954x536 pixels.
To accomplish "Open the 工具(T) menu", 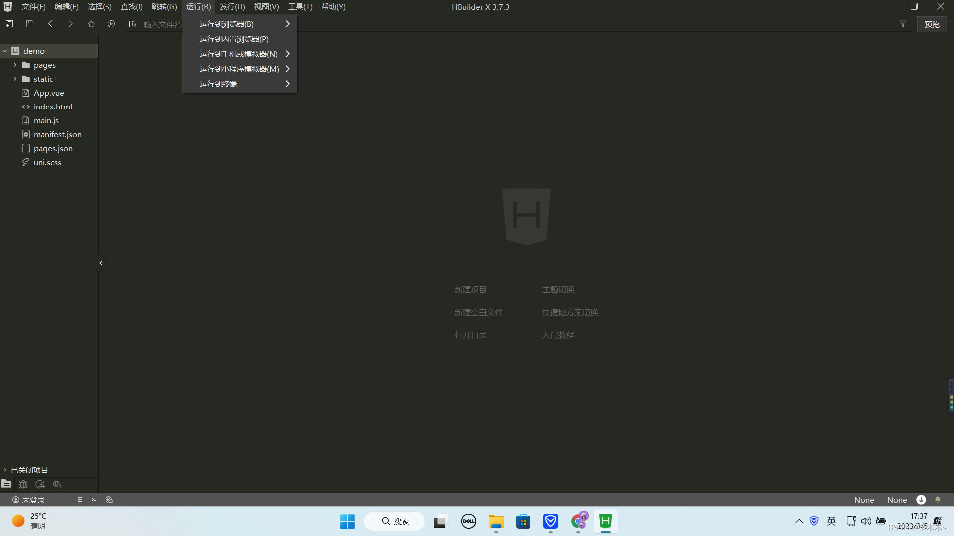I will tap(300, 7).
